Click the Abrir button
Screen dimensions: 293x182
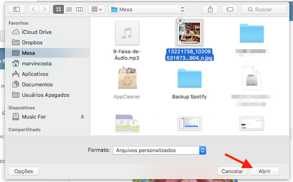pos(265,171)
